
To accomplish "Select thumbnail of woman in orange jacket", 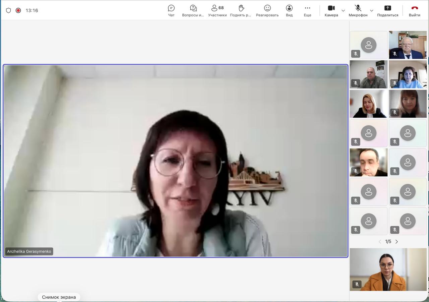I will [388, 269].
